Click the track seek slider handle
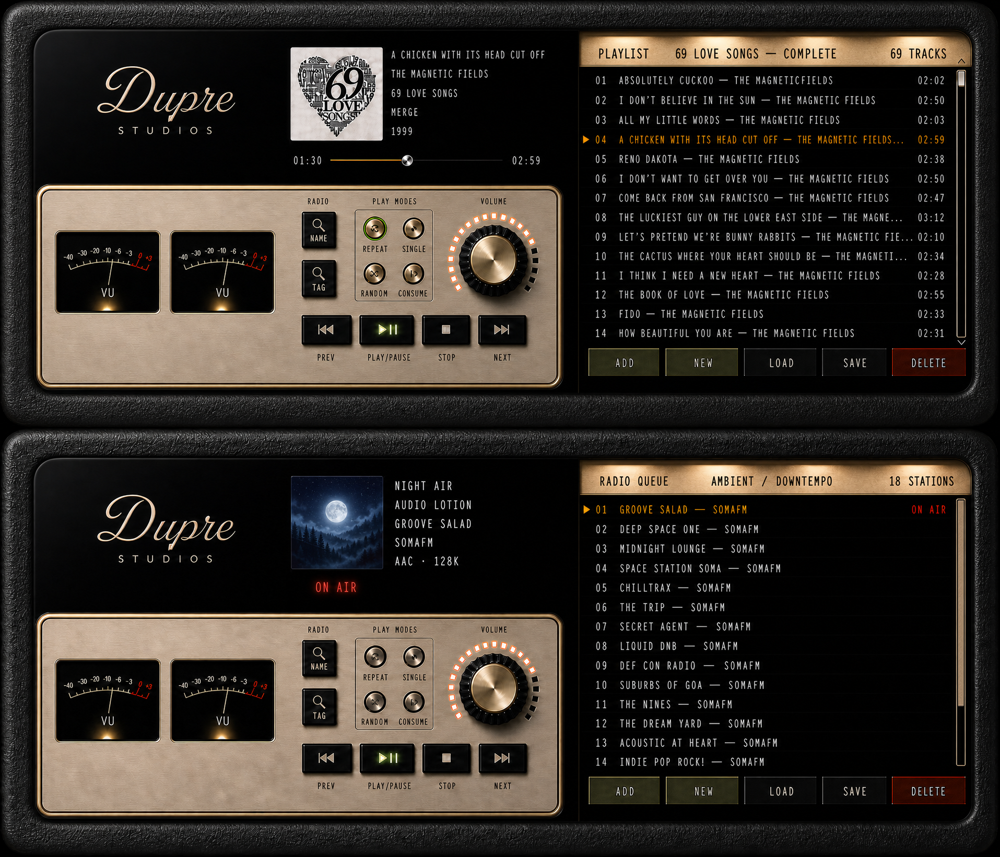1000x857 pixels. 407,160
